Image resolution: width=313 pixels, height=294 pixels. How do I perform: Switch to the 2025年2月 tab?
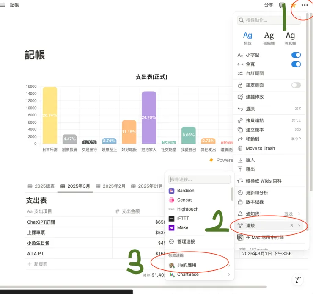click(x=110, y=186)
